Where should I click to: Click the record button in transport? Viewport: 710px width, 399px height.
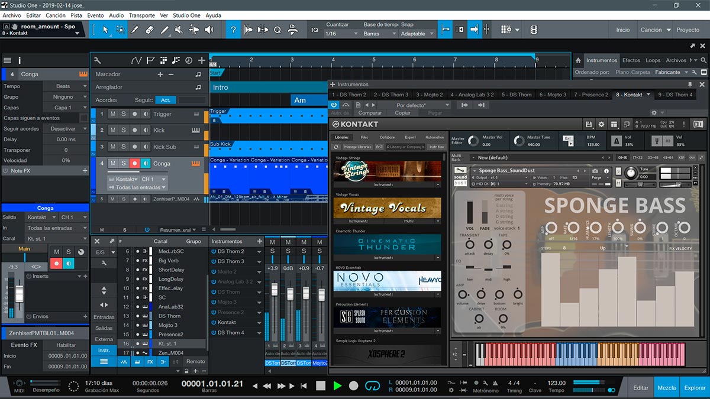click(354, 385)
